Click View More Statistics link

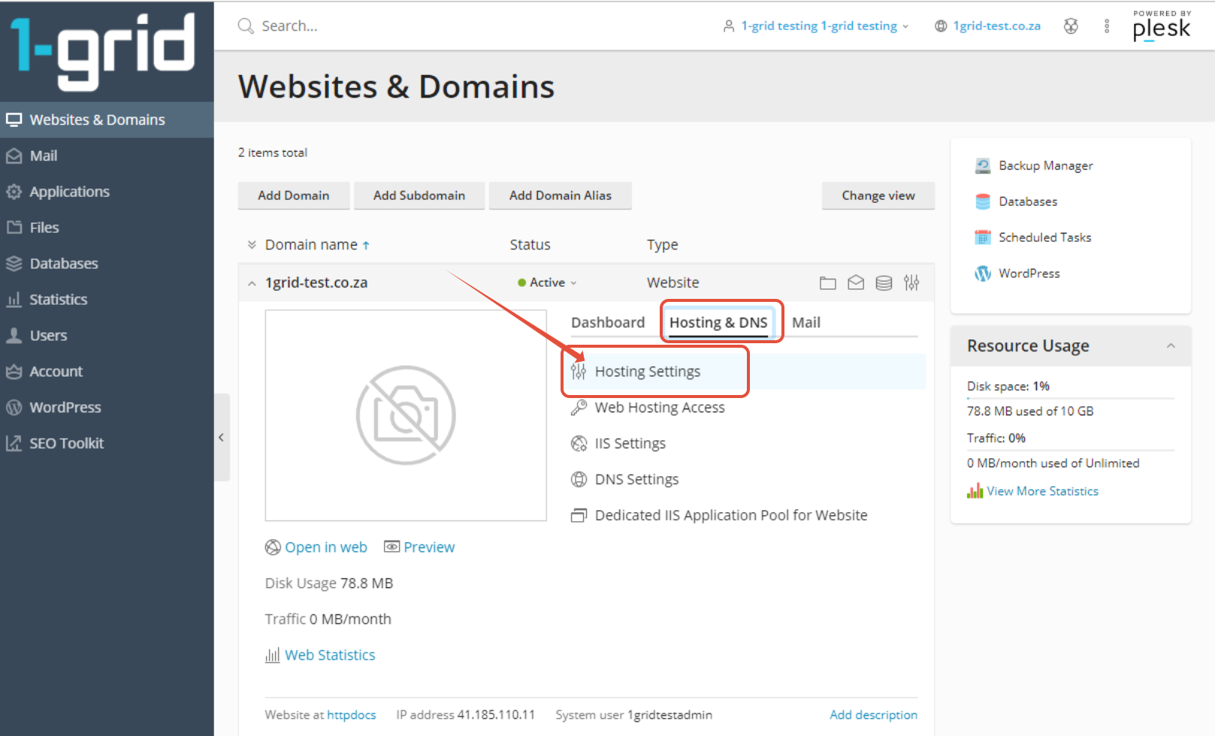[x=1042, y=491]
